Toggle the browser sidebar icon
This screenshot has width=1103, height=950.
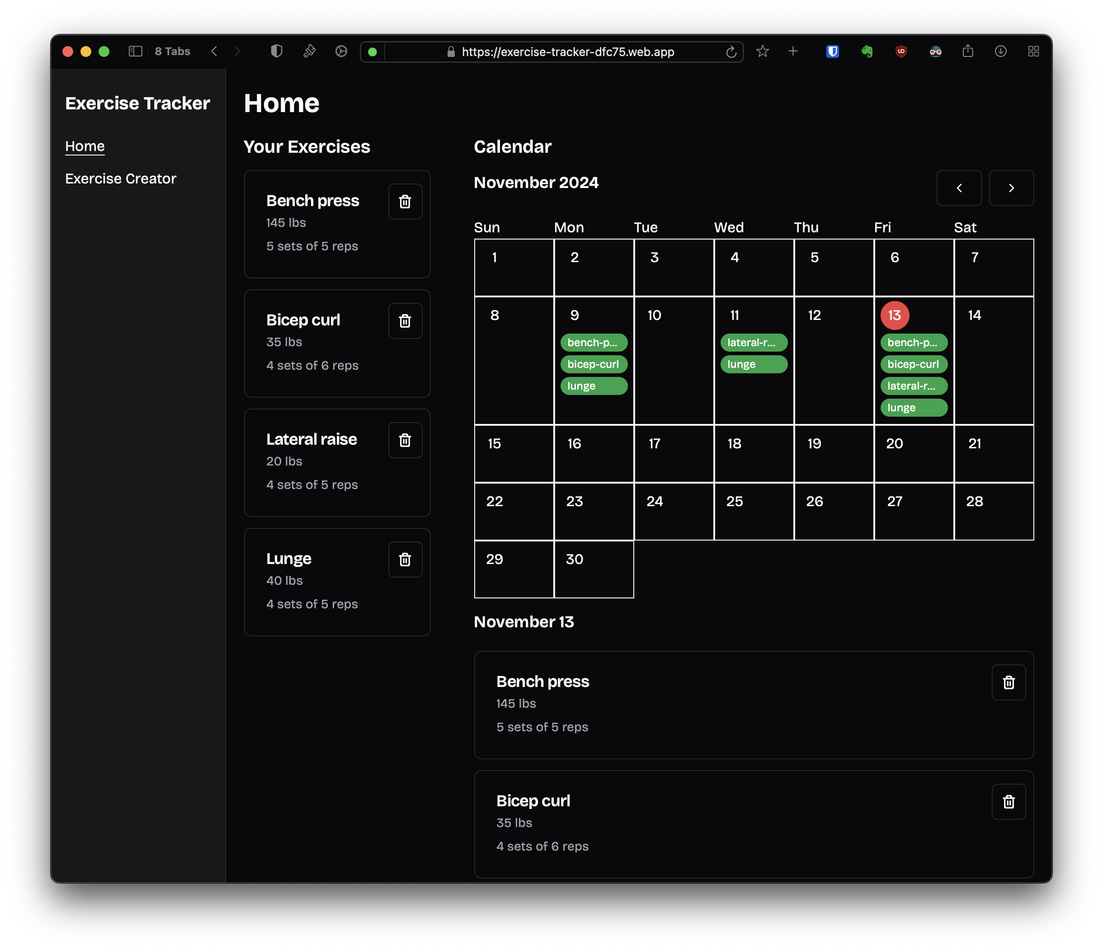click(135, 52)
